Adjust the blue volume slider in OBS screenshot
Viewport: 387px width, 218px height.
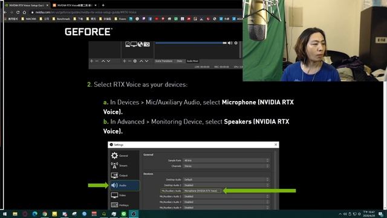tap(191, 43)
